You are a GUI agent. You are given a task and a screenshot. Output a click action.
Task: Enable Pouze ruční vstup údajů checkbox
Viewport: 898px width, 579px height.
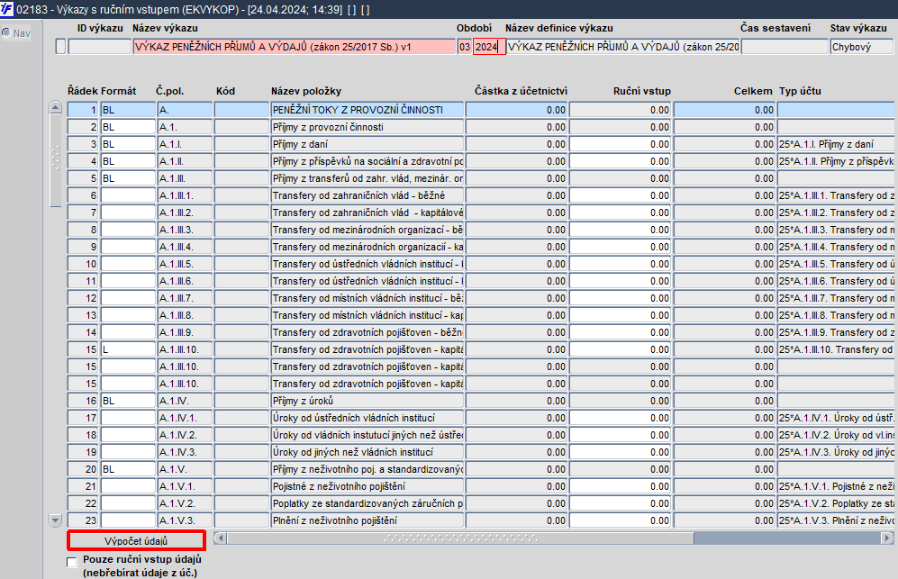[71, 563]
